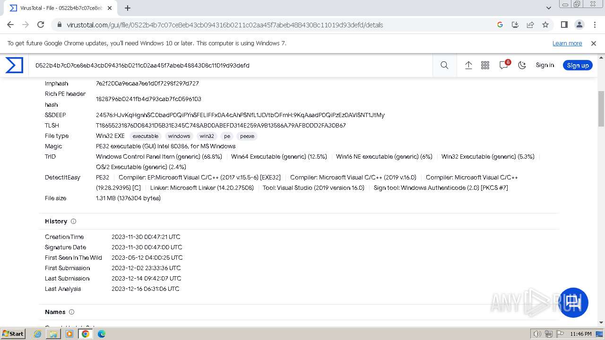Click the browser forward arrow
Viewport: 605px width, 340px height.
tap(26, 25)
